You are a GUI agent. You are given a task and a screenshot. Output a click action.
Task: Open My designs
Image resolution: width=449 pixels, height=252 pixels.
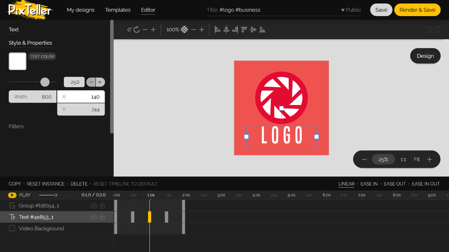click(80, 10)
